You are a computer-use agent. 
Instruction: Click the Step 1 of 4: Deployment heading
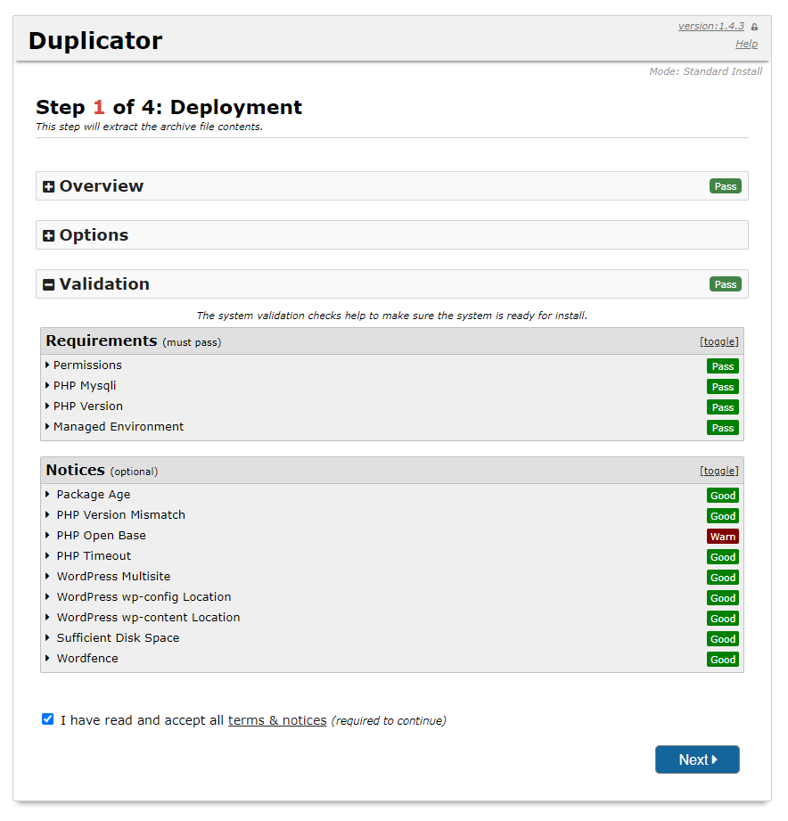[x=168, y=107]
